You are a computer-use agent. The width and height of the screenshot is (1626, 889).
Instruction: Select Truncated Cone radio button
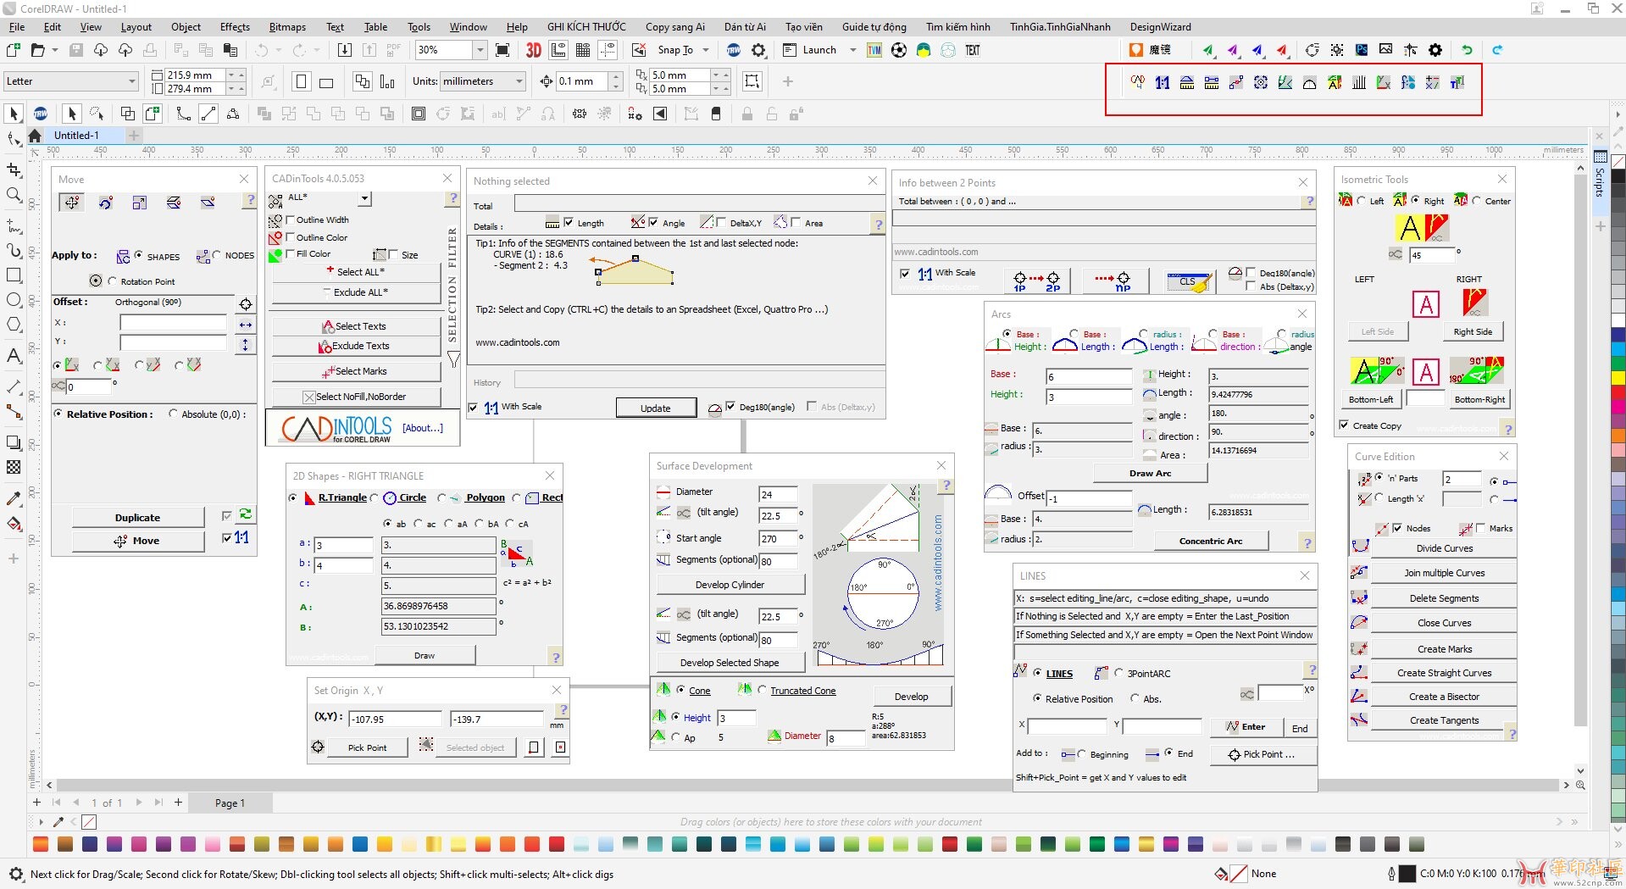[762, 690]
